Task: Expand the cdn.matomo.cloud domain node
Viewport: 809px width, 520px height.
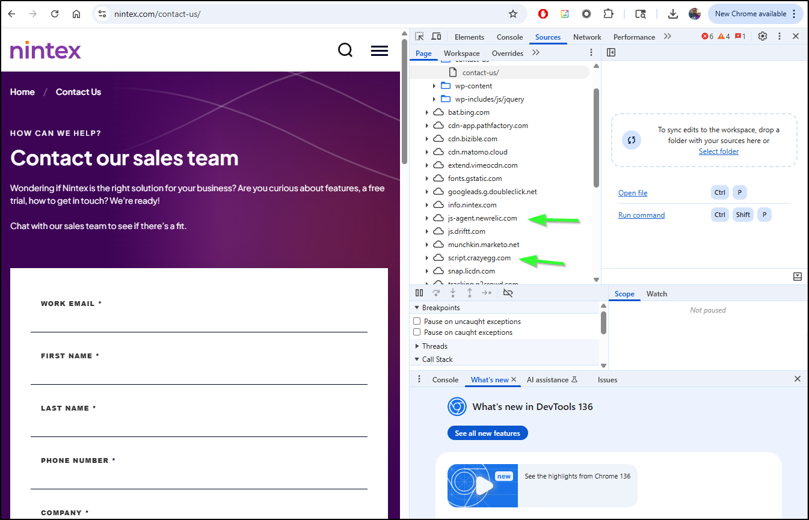Action: point(427,152)
